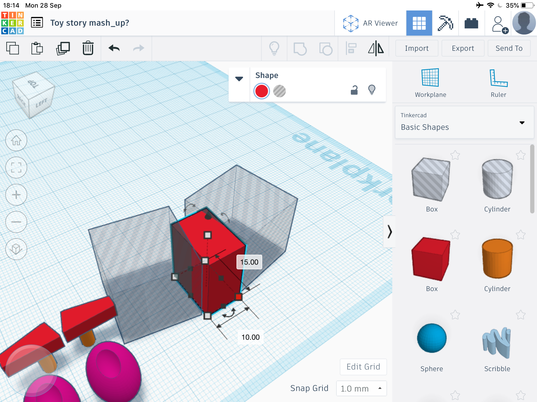Viewport: 537px width, 402px height.
Task: Favorite the Scribble star
Action: (x=521, y=315)
